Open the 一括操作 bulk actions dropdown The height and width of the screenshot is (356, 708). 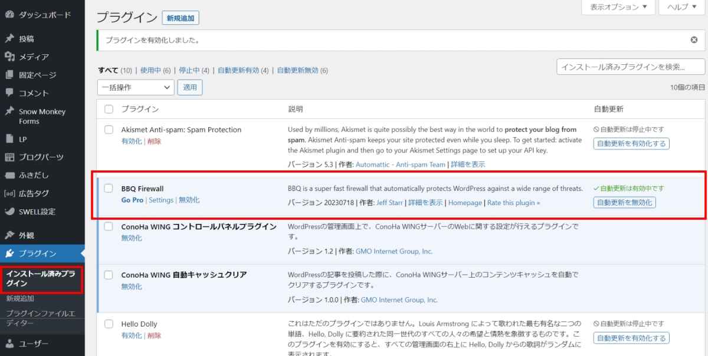135,87
